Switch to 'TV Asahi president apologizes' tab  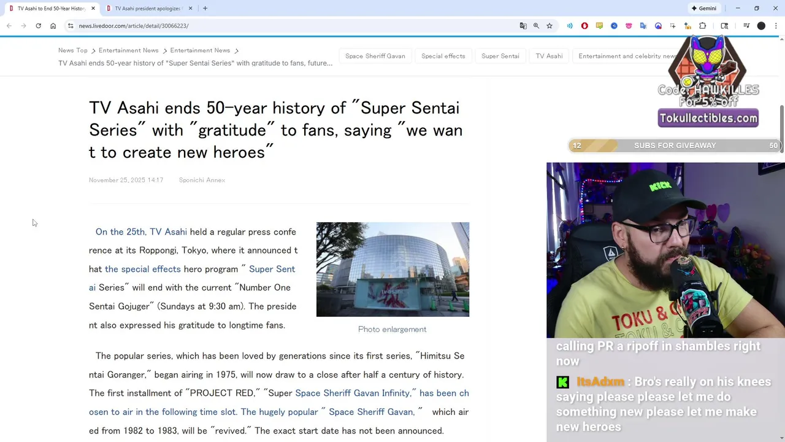148,9
